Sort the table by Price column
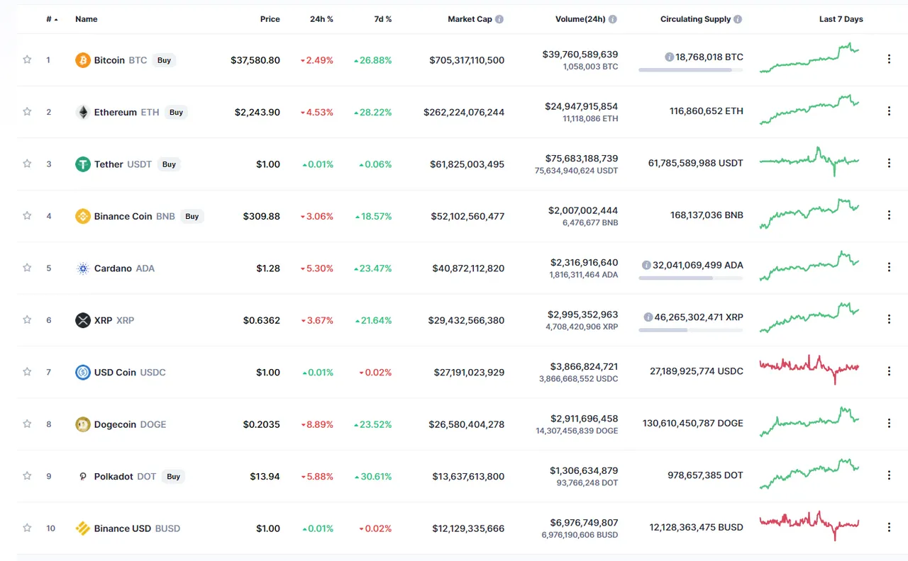The image size is (908, 561). pos(270,19)
